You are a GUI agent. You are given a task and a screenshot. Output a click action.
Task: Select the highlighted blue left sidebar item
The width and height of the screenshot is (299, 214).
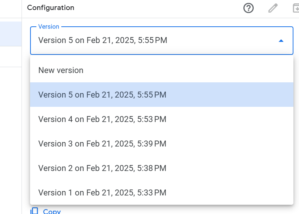[11, 34]
